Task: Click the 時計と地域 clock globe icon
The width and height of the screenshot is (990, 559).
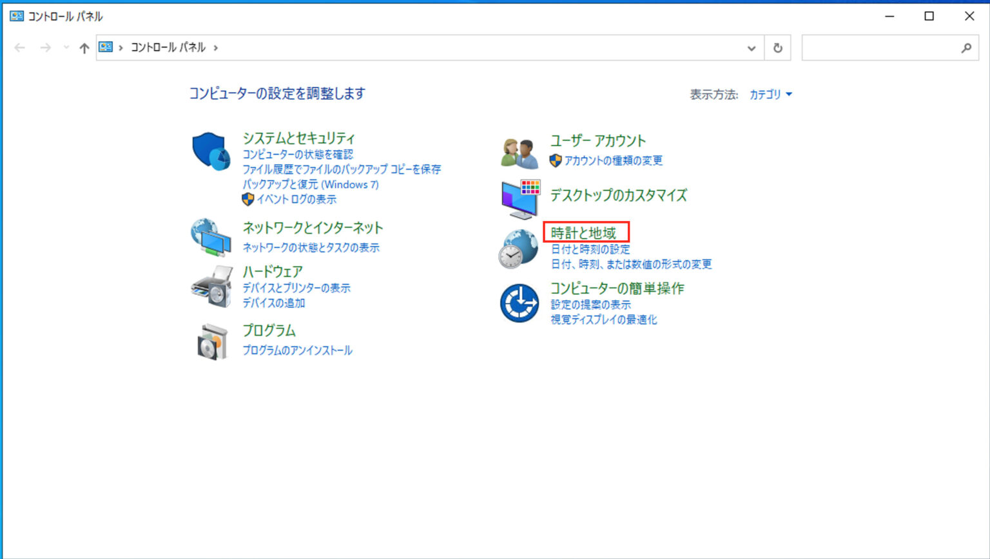Action: [x=518, y=247]
